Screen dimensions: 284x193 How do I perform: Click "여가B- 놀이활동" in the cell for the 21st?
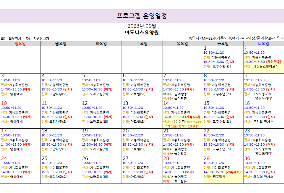click(175, 154)
